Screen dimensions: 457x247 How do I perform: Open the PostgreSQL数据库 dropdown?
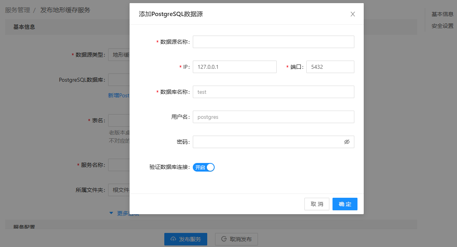pos(119,80)
